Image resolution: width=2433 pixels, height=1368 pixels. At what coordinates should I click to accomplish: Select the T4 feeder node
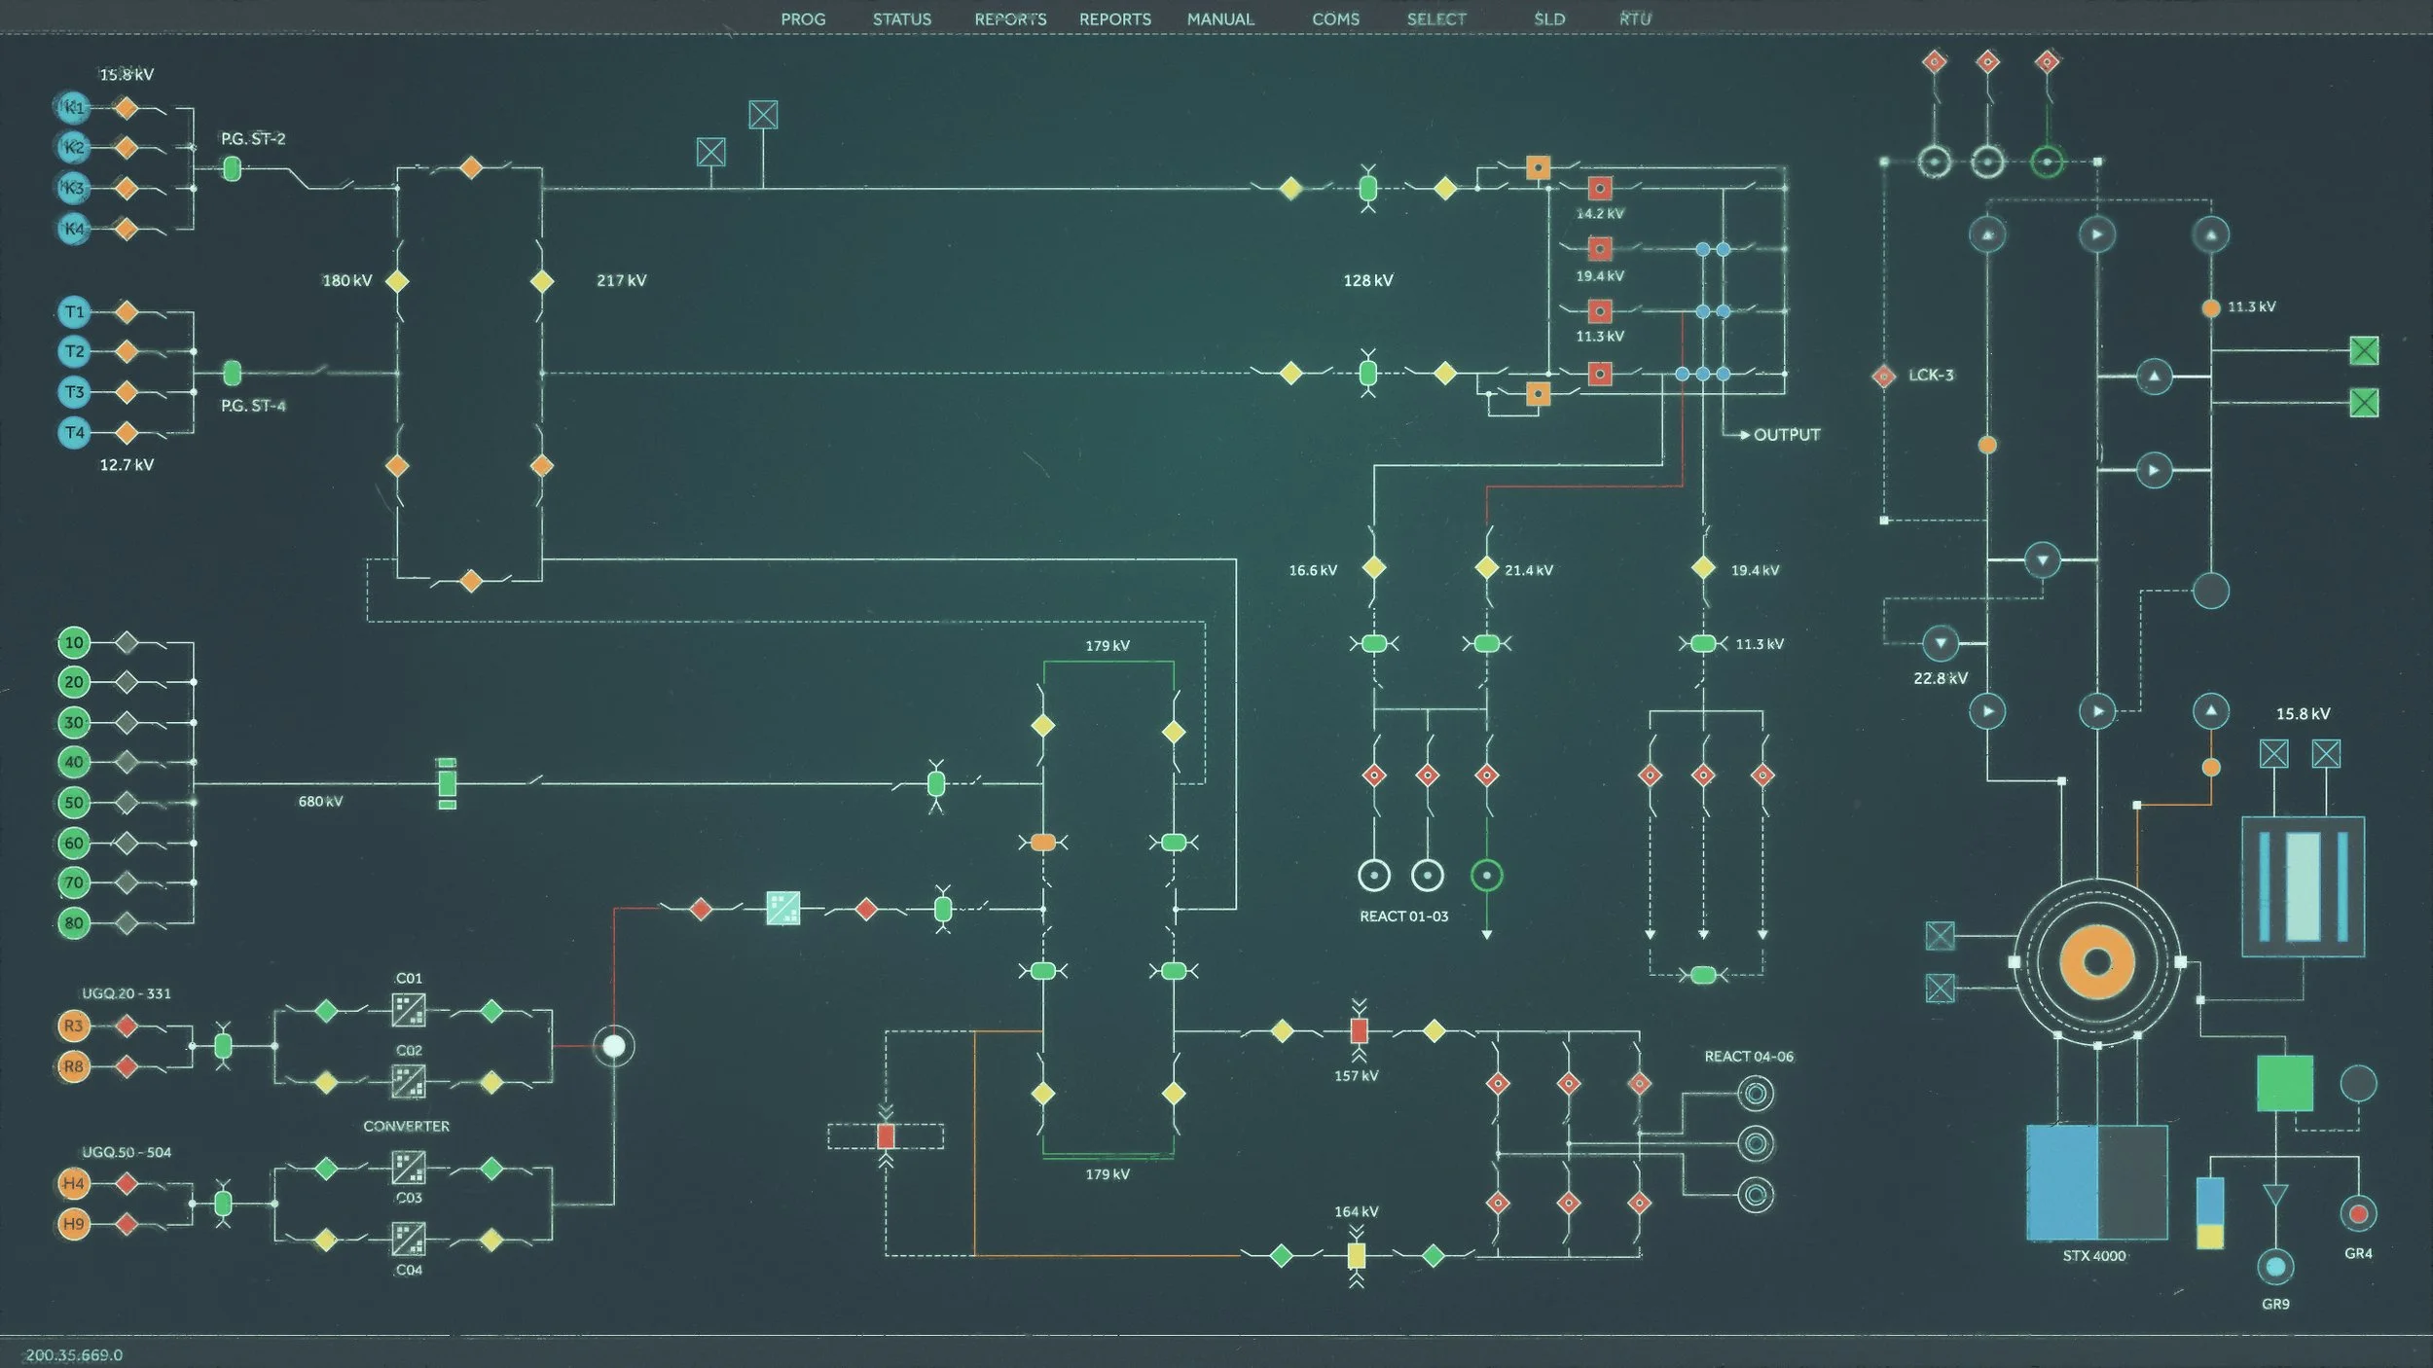click(74, 432)
